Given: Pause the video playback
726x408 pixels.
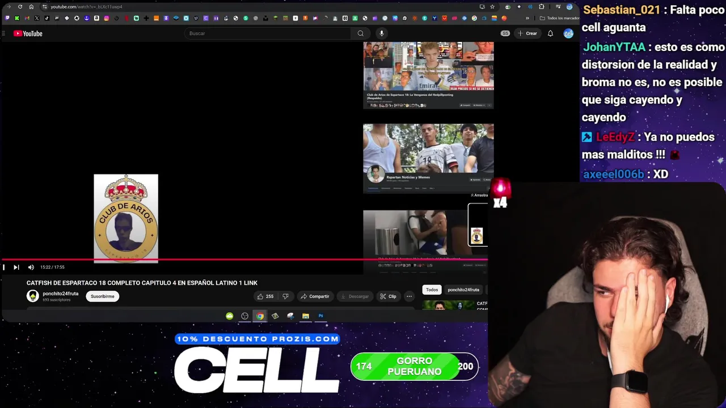Looking at the screenshot, I should 3,267.
